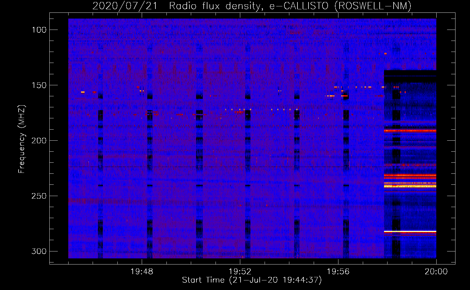Click the 'Frequency (MHZ)' axis label

pyautogui.click(x=22, y=139)
